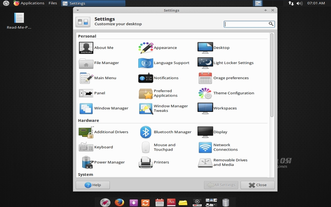331x207 pixels.
Task: Open the Files menu
Action: point(53,3)
